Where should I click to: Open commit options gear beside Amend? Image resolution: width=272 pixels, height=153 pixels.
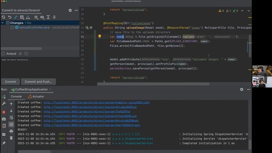[x=20, y=54]
